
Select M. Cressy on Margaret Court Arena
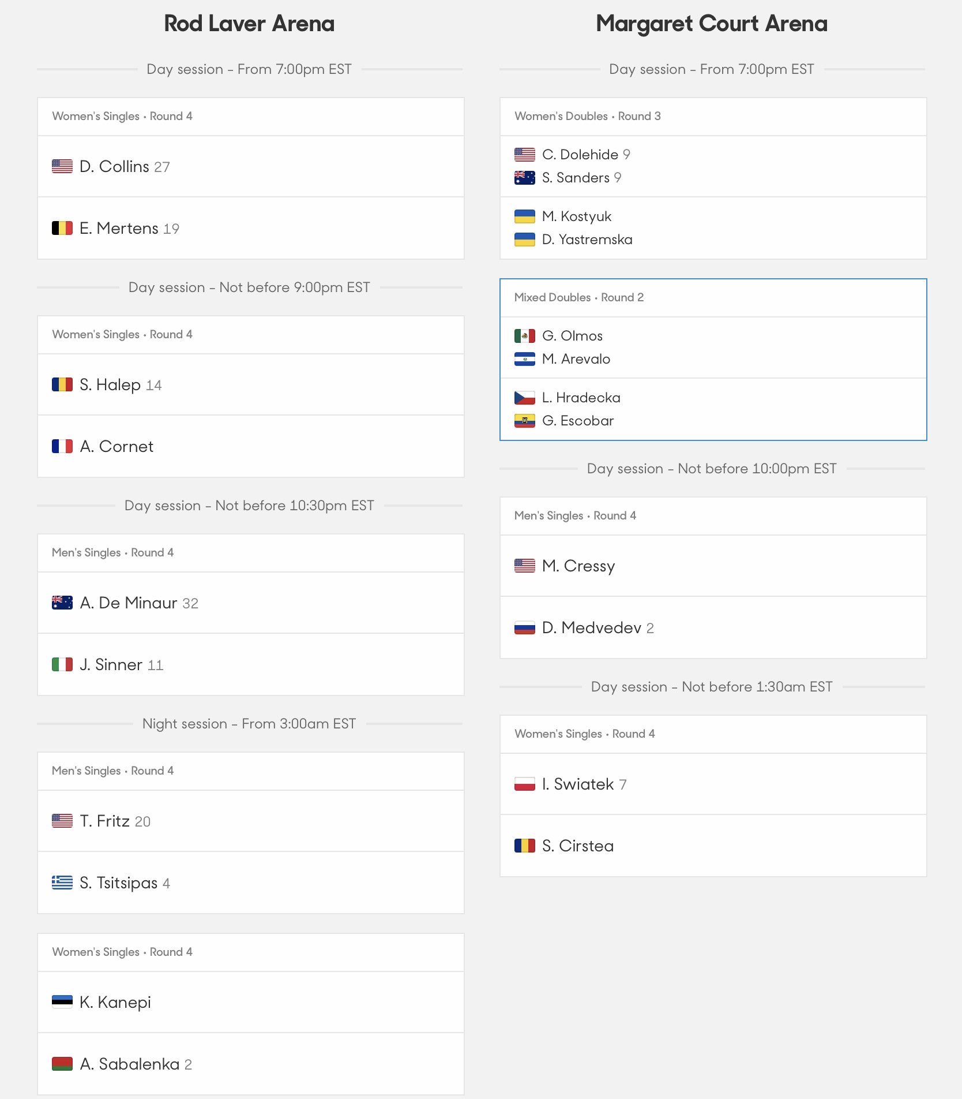point(578,566)
